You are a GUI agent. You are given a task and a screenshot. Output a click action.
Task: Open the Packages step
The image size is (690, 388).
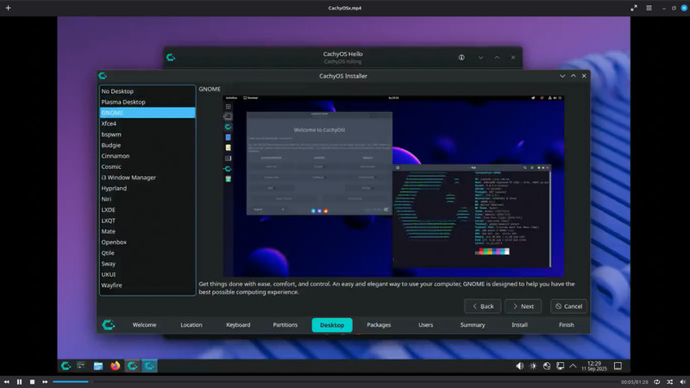click(x=379, y=325)
